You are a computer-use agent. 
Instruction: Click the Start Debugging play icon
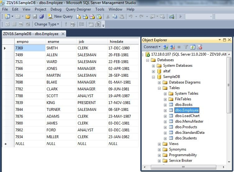[181, 16]
